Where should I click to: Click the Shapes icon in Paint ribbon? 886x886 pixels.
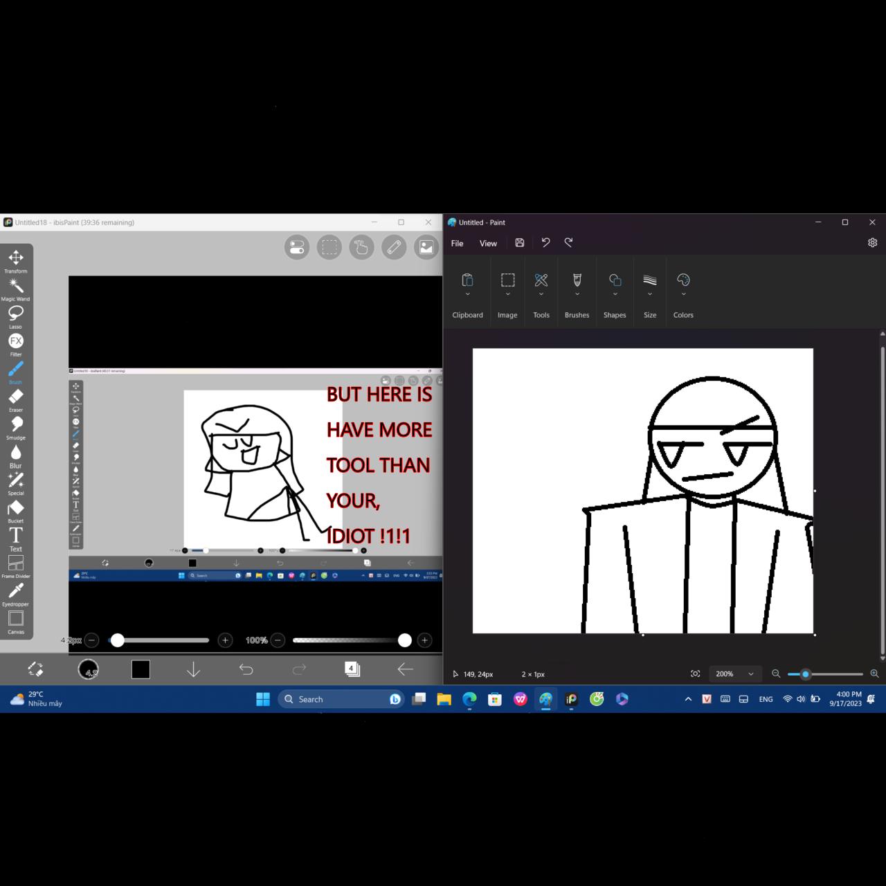click(615, 280)
